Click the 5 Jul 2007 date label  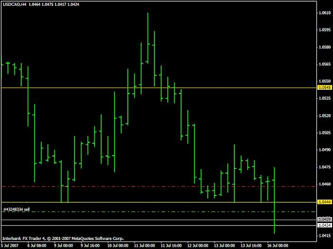pos(10,246)
